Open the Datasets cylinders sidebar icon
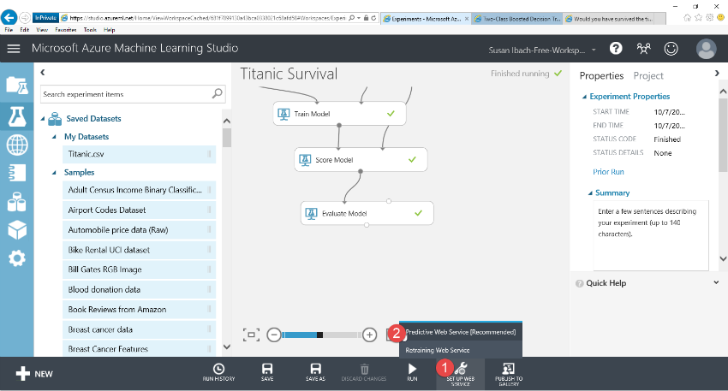 tap(17, 202)
